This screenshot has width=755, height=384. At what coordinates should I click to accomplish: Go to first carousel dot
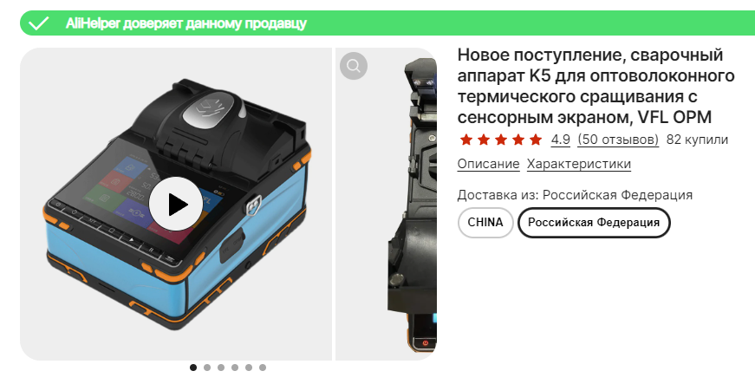(x=193, y=368)
